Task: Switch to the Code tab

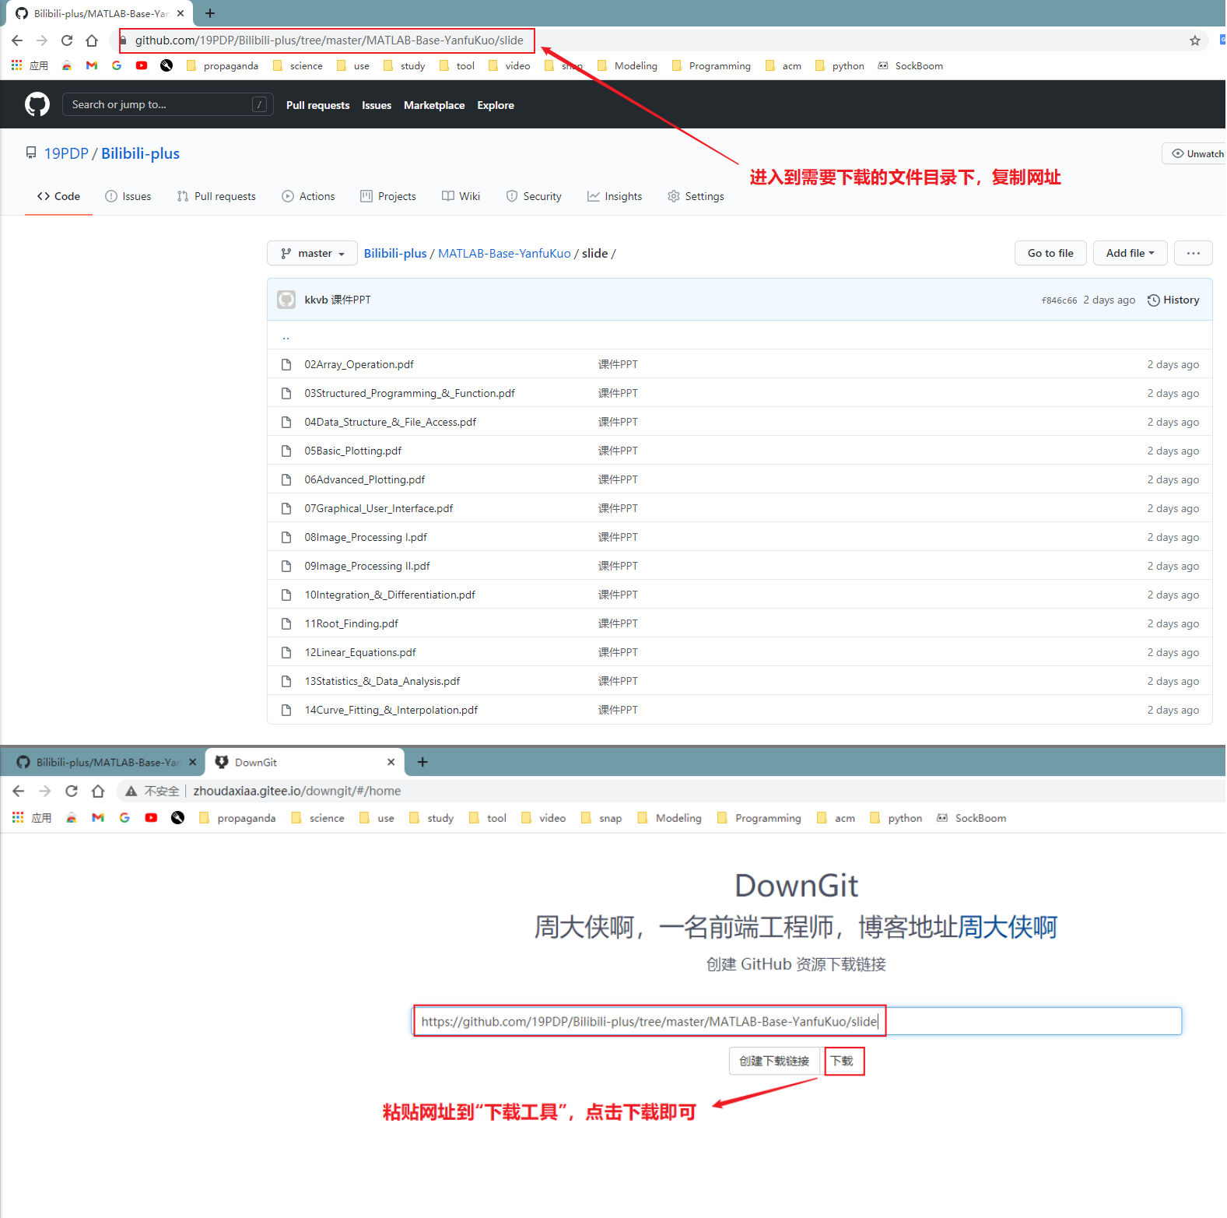Action: pos(58,196)
